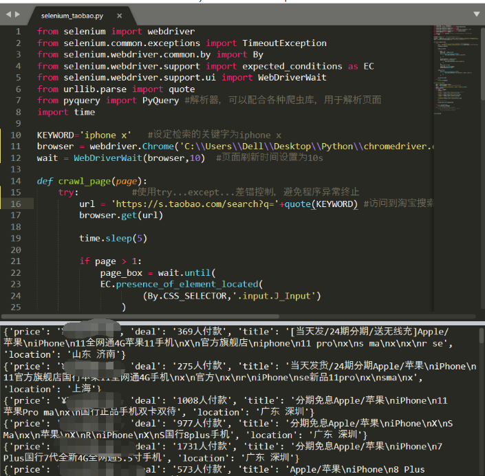Click '上海' location in output

point(81,389)
